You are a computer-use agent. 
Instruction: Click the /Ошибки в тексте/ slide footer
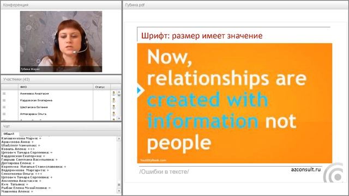click(x=164, y=172)
